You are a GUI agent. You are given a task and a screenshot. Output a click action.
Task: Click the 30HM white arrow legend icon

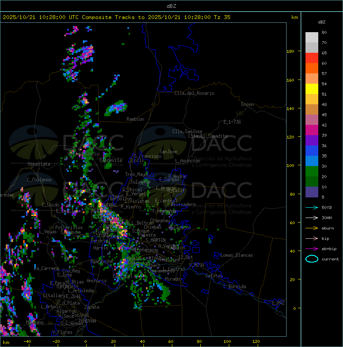[x=312, y=218]
